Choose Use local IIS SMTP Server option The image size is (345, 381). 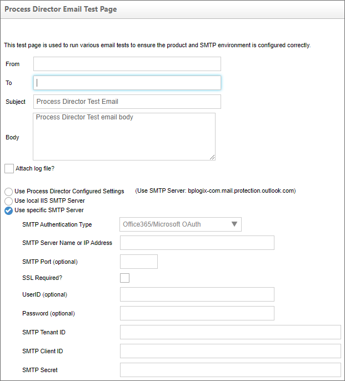9,201
